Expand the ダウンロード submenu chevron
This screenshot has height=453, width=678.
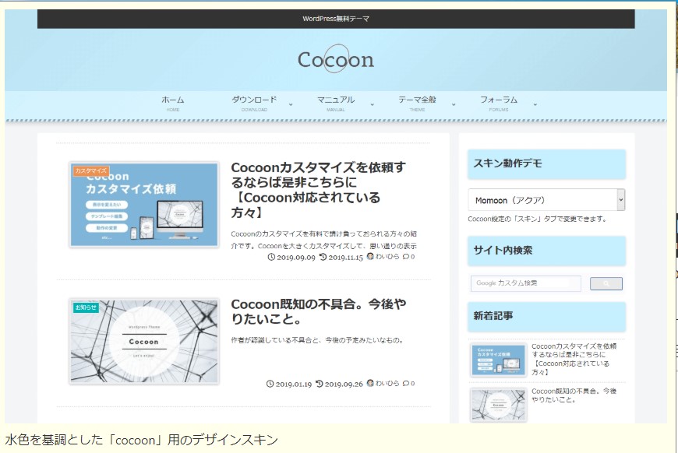[x=291, y=104]
